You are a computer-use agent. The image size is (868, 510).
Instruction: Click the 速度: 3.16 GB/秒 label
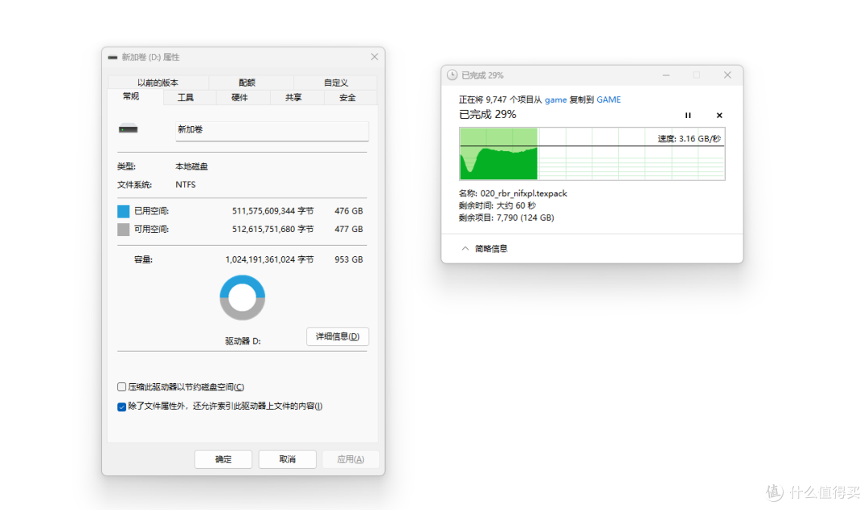coord(690,139)
